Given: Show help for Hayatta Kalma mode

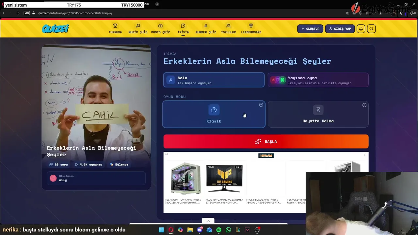Looking at the screenshot, I should pyautogui.click(x=364, y=105).
